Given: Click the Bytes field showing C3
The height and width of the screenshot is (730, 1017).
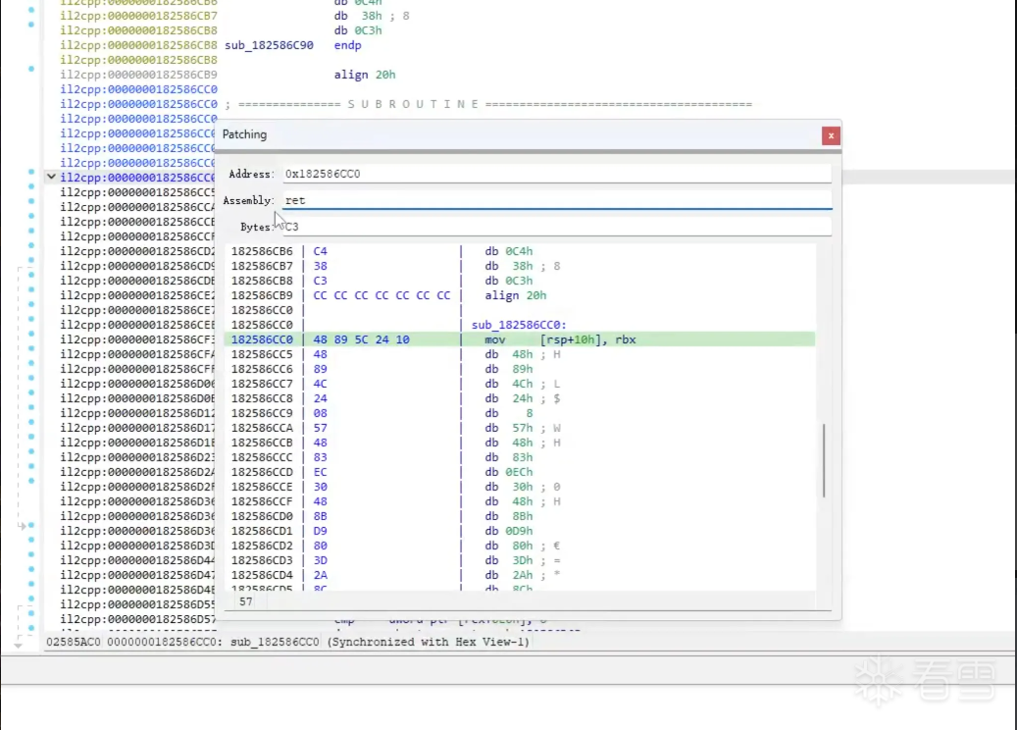Looking at the screenshot, I should point(556,227).
